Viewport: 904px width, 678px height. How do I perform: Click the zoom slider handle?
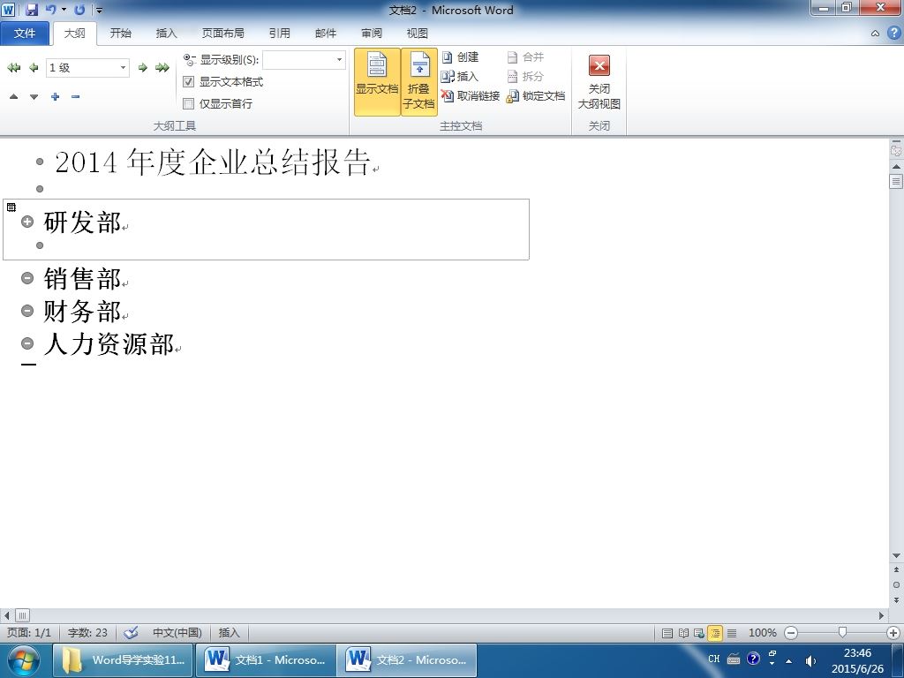tap(842, 633)
